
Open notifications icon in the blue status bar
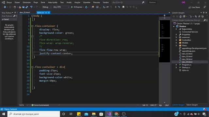tap(204, 109)
